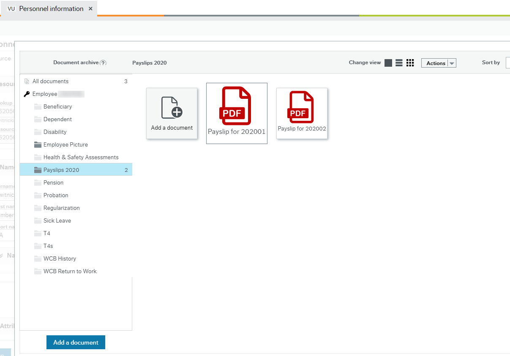
Task: Select the Employee key icon node
Action: tap(27, 94)
